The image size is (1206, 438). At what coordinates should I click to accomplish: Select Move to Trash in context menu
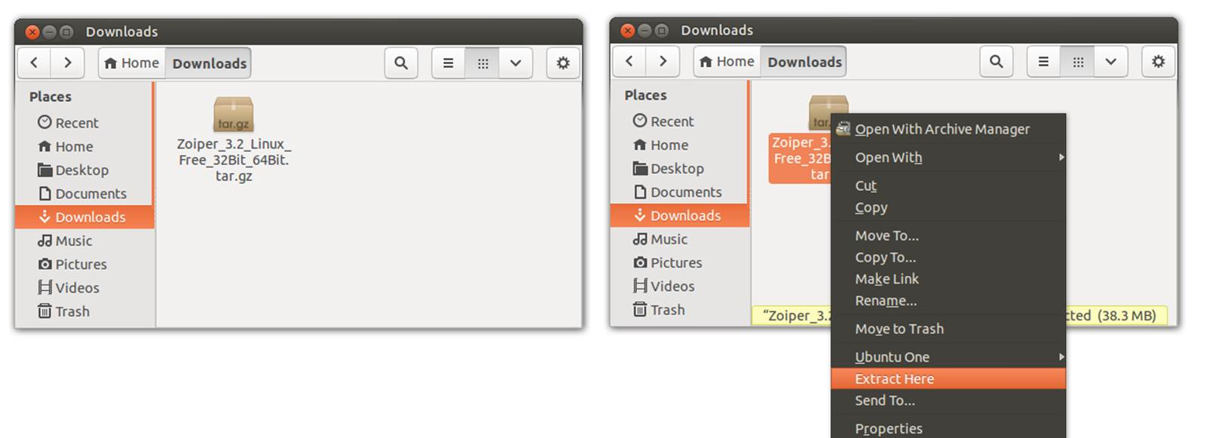[948, 329]
